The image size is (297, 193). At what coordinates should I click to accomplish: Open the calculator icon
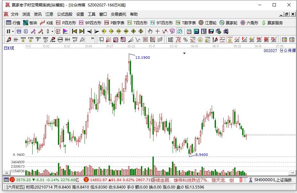[x=196, y=31]
